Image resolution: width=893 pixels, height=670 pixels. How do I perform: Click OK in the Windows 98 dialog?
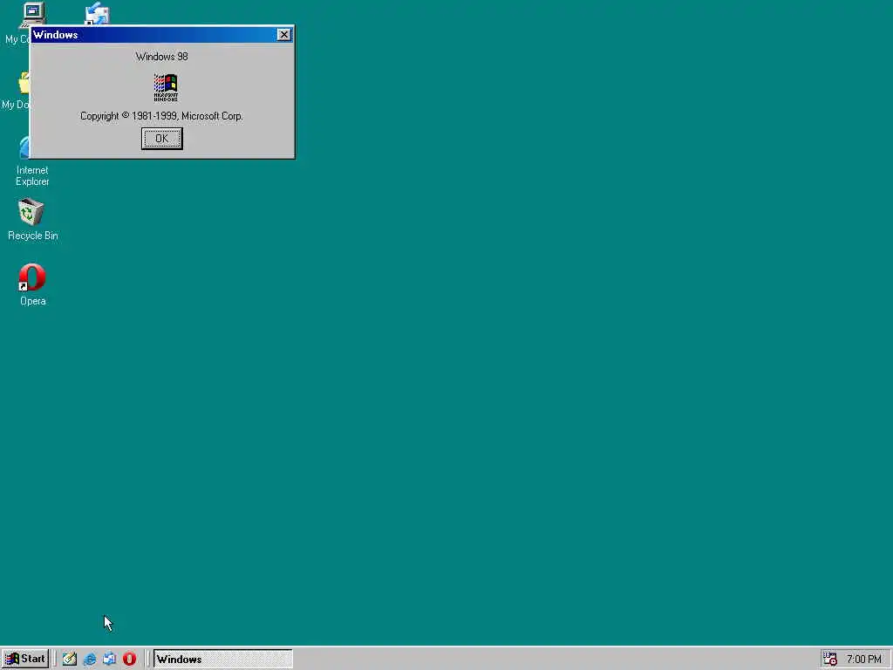pos(161,139)
